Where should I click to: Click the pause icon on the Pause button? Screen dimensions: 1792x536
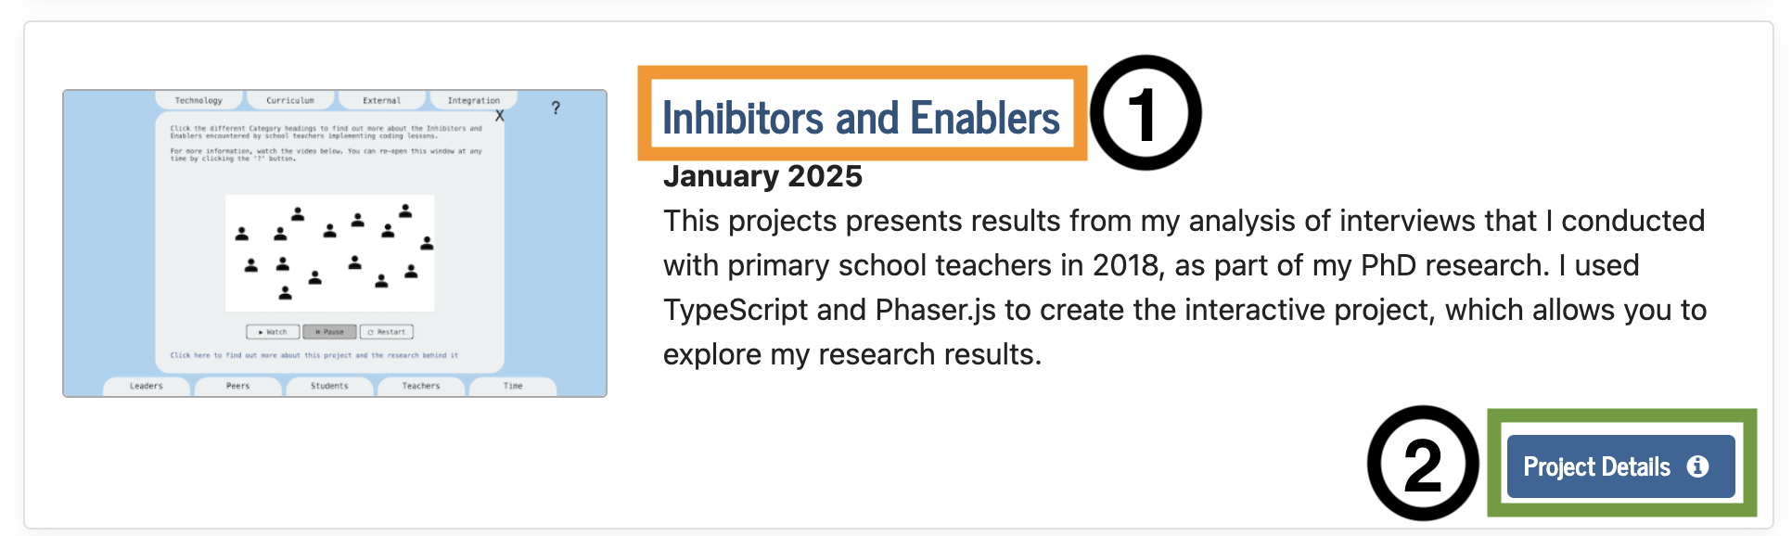click(x=318, y=332)
